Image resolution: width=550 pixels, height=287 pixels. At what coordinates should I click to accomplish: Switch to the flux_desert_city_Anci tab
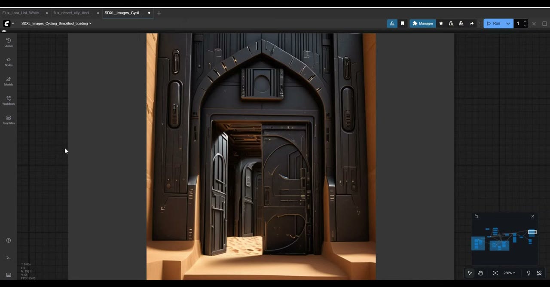tap(73, 13)
